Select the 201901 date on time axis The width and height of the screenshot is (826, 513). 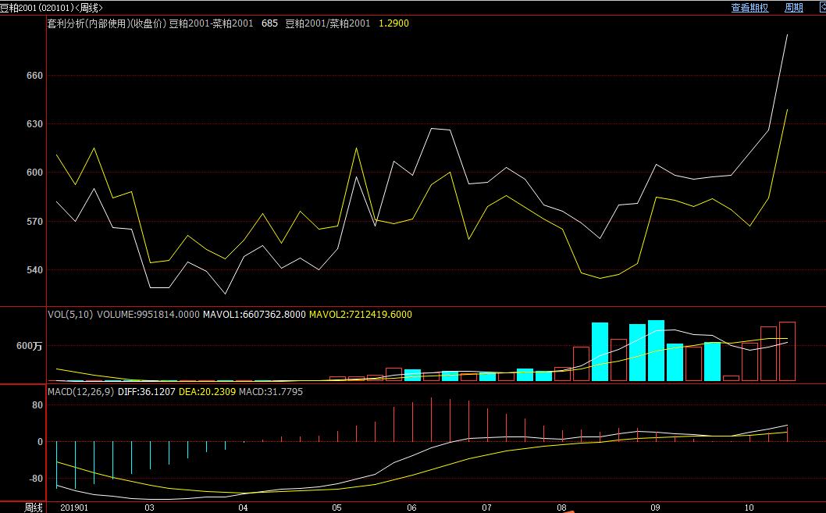pyautogui.click(x=73, y=508)
